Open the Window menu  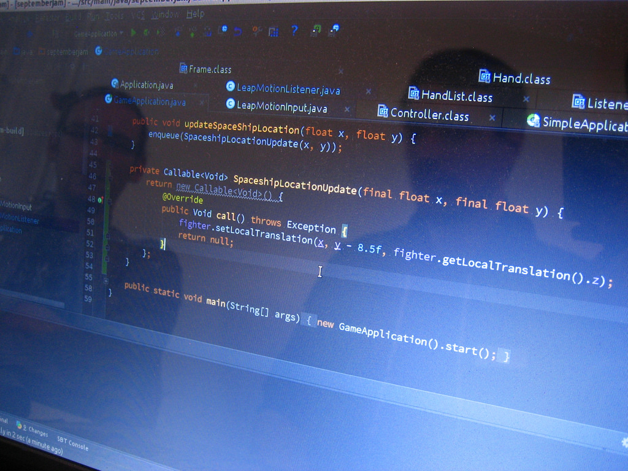click(166, 15)
